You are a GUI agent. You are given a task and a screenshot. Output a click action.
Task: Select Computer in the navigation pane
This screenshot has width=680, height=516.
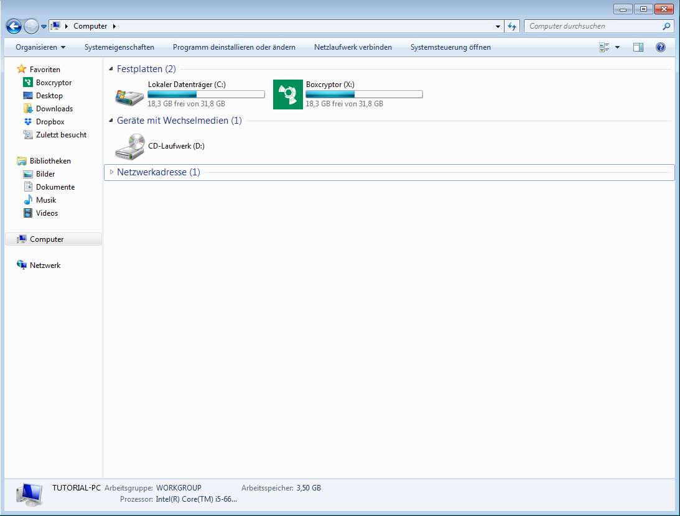click(54, 239)
